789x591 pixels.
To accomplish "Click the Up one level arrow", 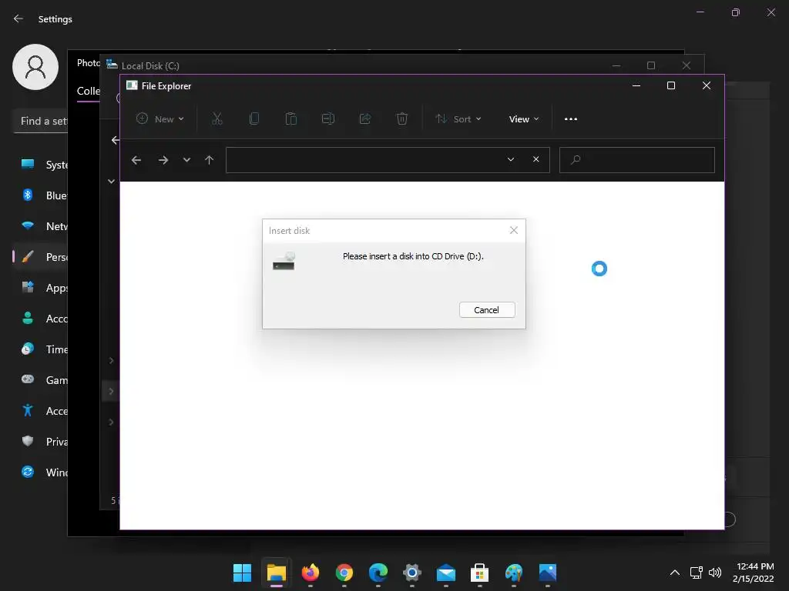I will pyautogui.click(x=209, y=160).
